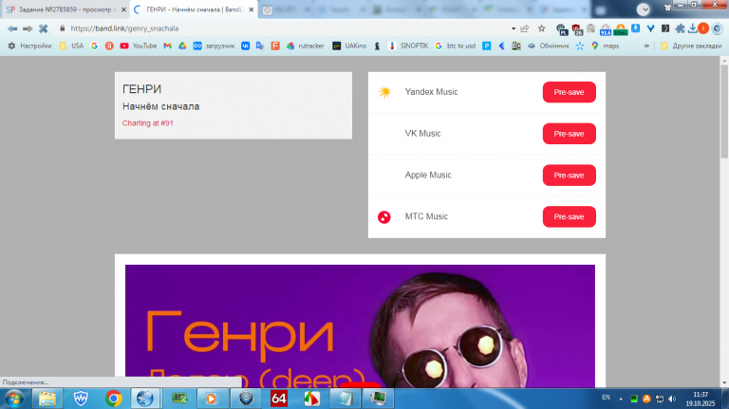The image size is (729, 409).
Task: Show hidden system tray icons
Action: pyautogui.click(x=621, y=399)
